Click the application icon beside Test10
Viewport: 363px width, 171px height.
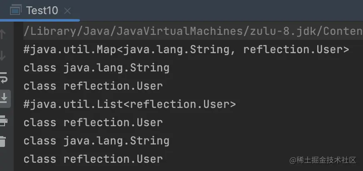tap(15, 10)
